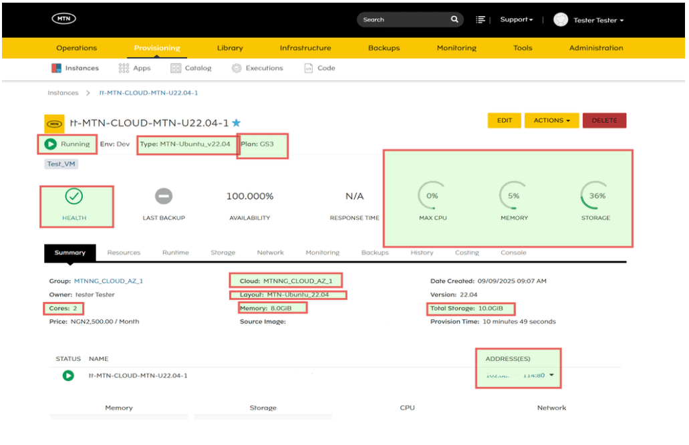Open the MTNNG_CLOUD_AZ_1 group link

pyautogui.click(x=108, y=281)
